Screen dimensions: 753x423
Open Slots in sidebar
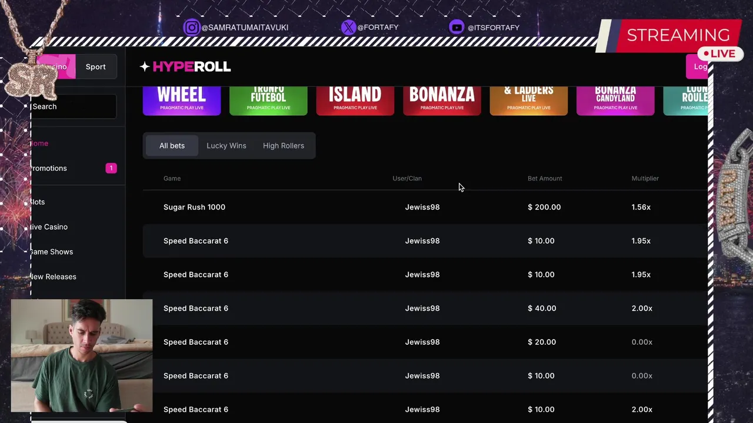point(38,202)
